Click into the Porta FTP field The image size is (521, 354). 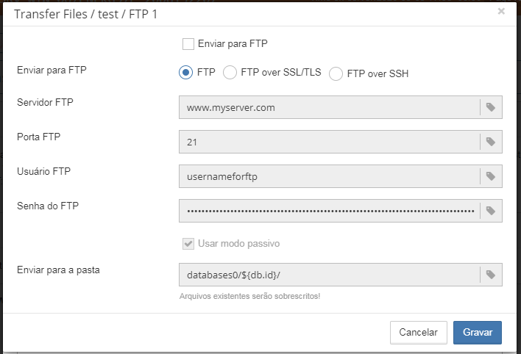[329, 142]
